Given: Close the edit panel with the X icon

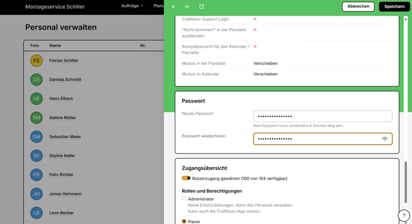Looking at the screenshot, I should click(x=173, y=7).
